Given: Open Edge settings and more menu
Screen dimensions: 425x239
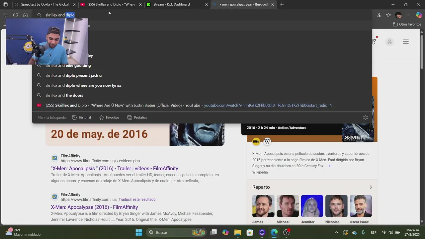Looking at the screenshot, I should coord(408,15).
